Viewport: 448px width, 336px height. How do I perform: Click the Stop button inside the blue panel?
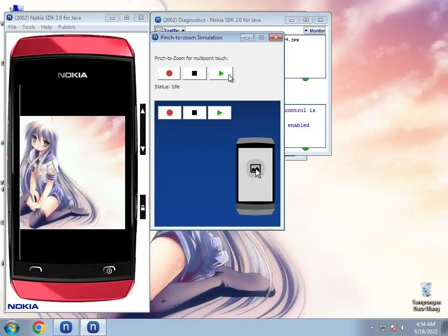click(x=195, y=112)
